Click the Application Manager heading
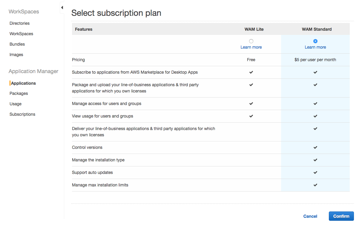The width and height of the screenshot is (362, 227). (33, 71)
